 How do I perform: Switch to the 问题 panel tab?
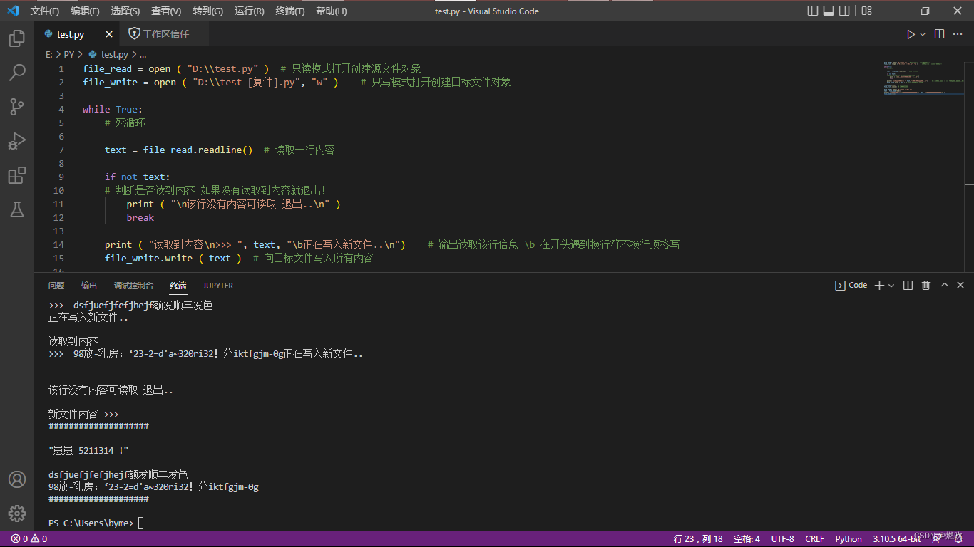[56, 286]
